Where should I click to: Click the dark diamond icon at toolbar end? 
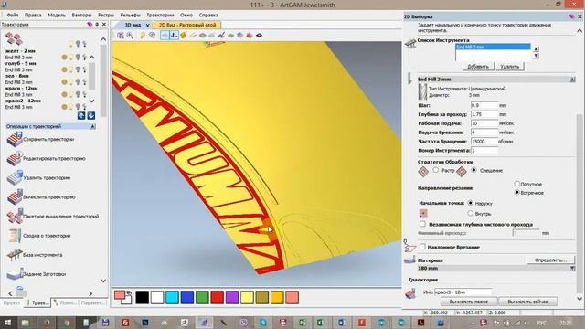tap(259, 36)
